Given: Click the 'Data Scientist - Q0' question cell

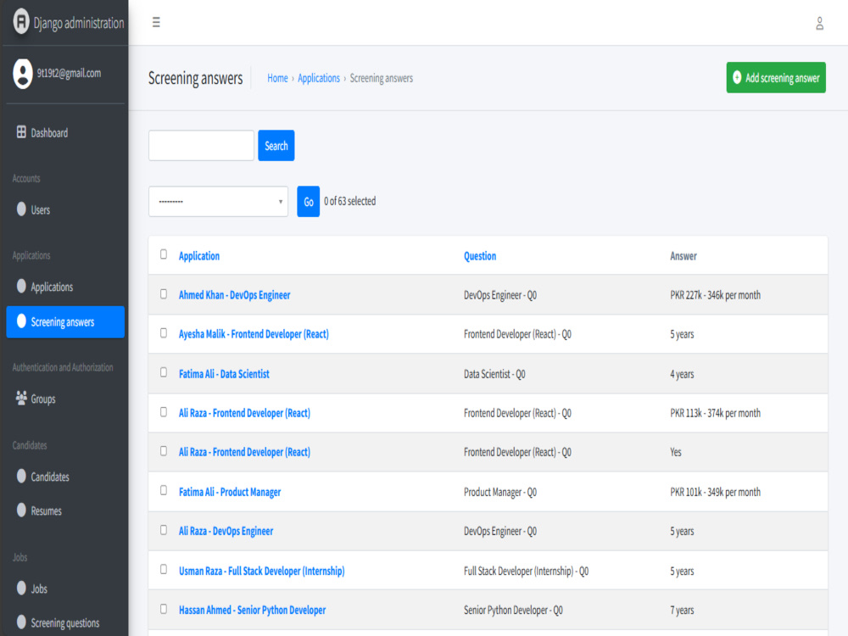Looking at the screenshot, I should tap(494, 374).
